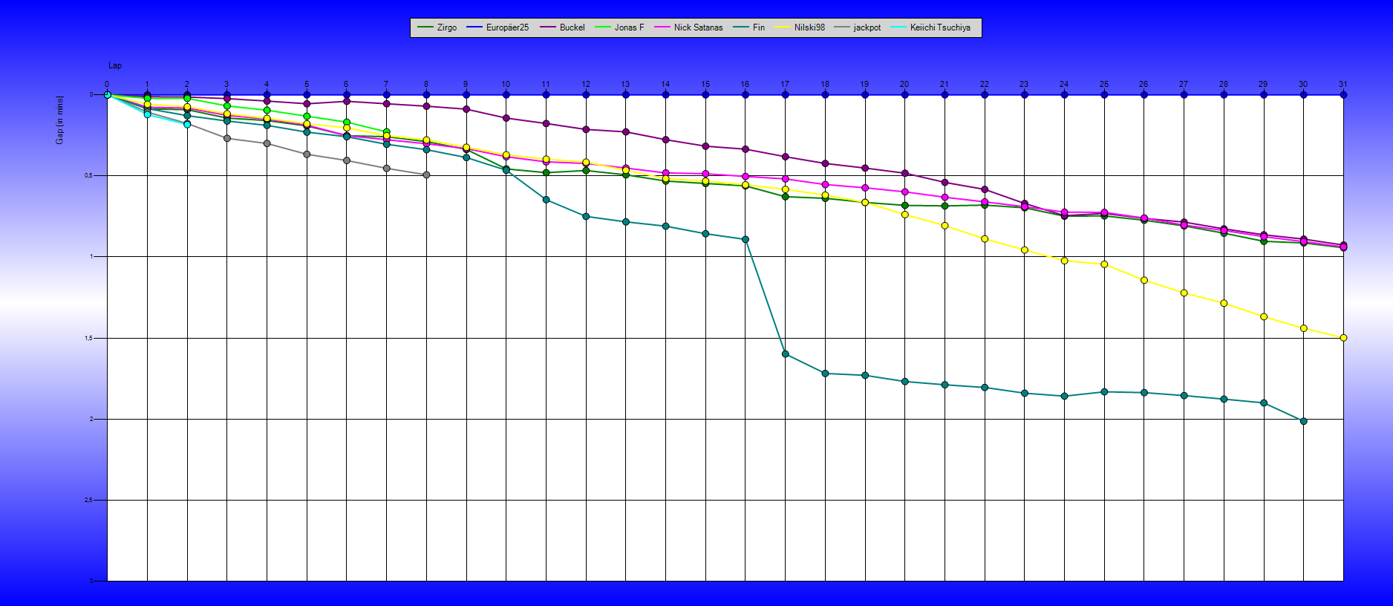The width and height of the screenshot is (1393, 606).
Task: Click the yellow Nilski98 data point at lap 31
Action: pos(1343,338)
